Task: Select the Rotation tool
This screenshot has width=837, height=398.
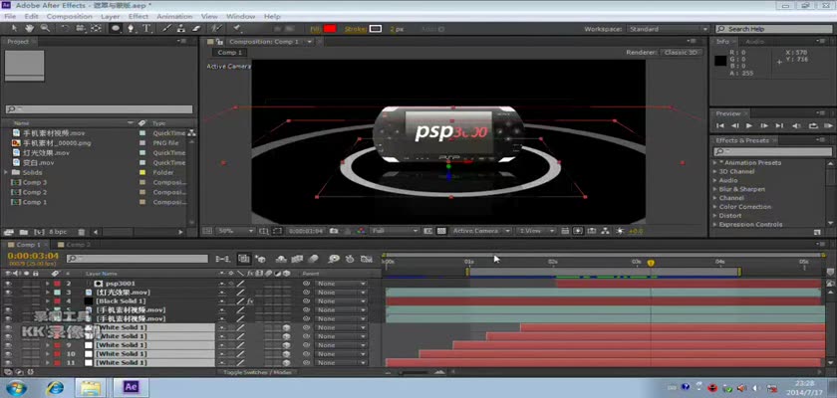Action: click(66, 29)
